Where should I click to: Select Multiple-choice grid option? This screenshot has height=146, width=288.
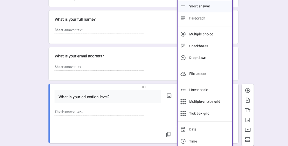205,102
